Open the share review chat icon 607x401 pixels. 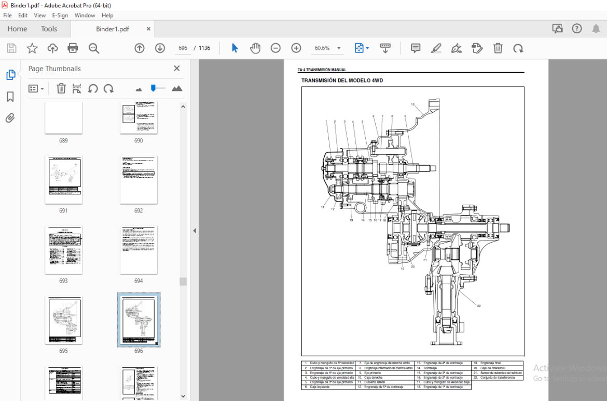(557, 28)
